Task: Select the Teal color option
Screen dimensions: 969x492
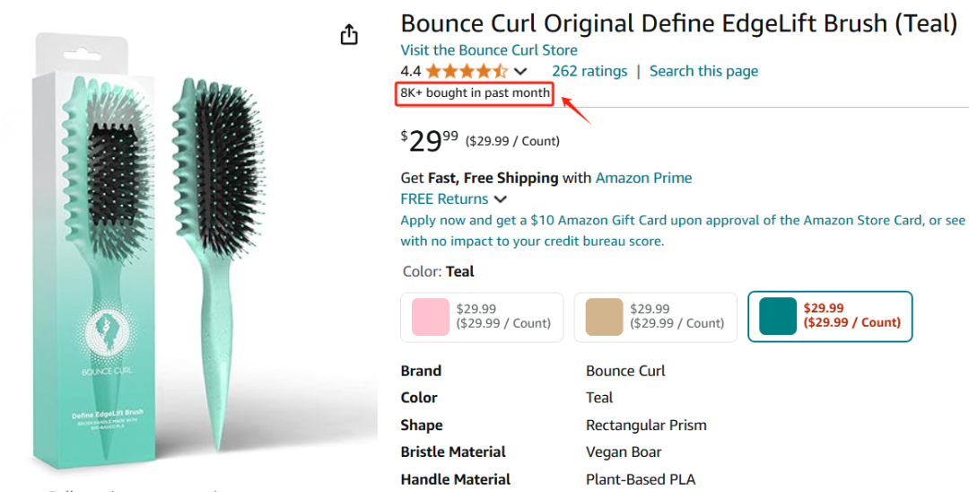Action: click(830, 317)
